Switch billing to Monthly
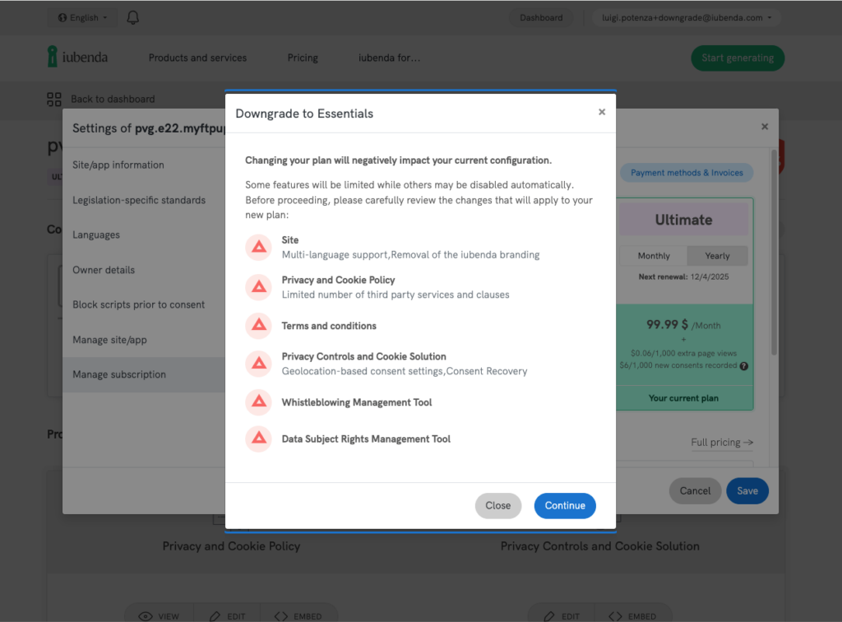Image resolution: width=842 pixels, height=622 pixels. [654, 256]
